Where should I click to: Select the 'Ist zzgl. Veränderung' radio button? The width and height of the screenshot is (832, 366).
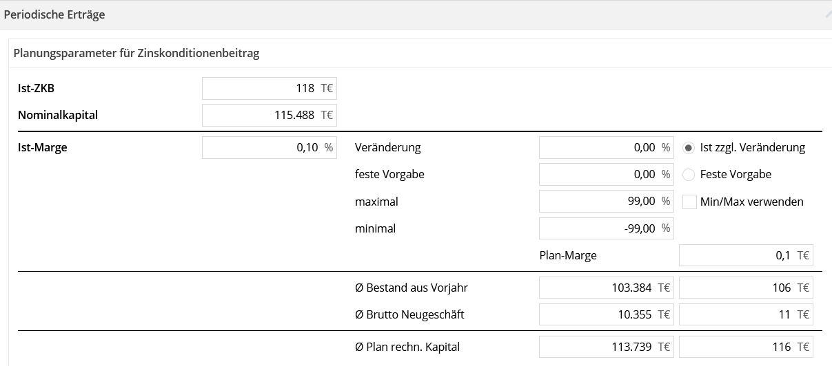689,147
